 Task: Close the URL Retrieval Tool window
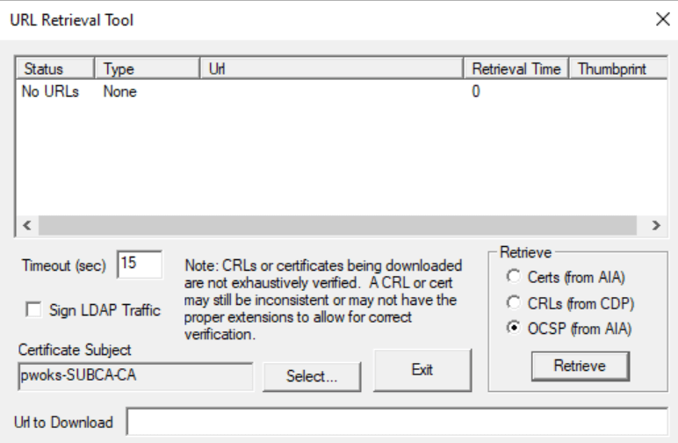[x=662, y=19]
